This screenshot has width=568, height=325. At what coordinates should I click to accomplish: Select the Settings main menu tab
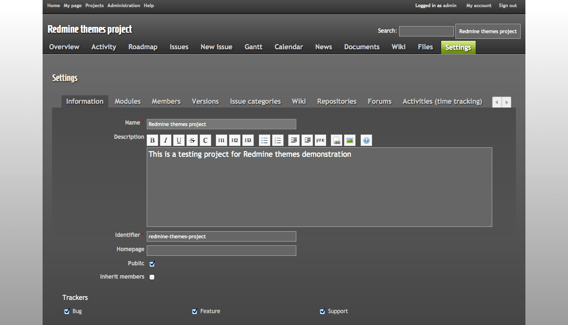click(458, 47)
